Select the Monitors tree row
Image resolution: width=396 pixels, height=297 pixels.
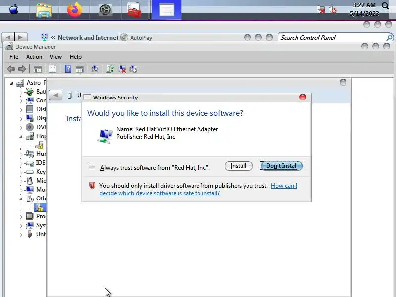click(x=35, y=190)
